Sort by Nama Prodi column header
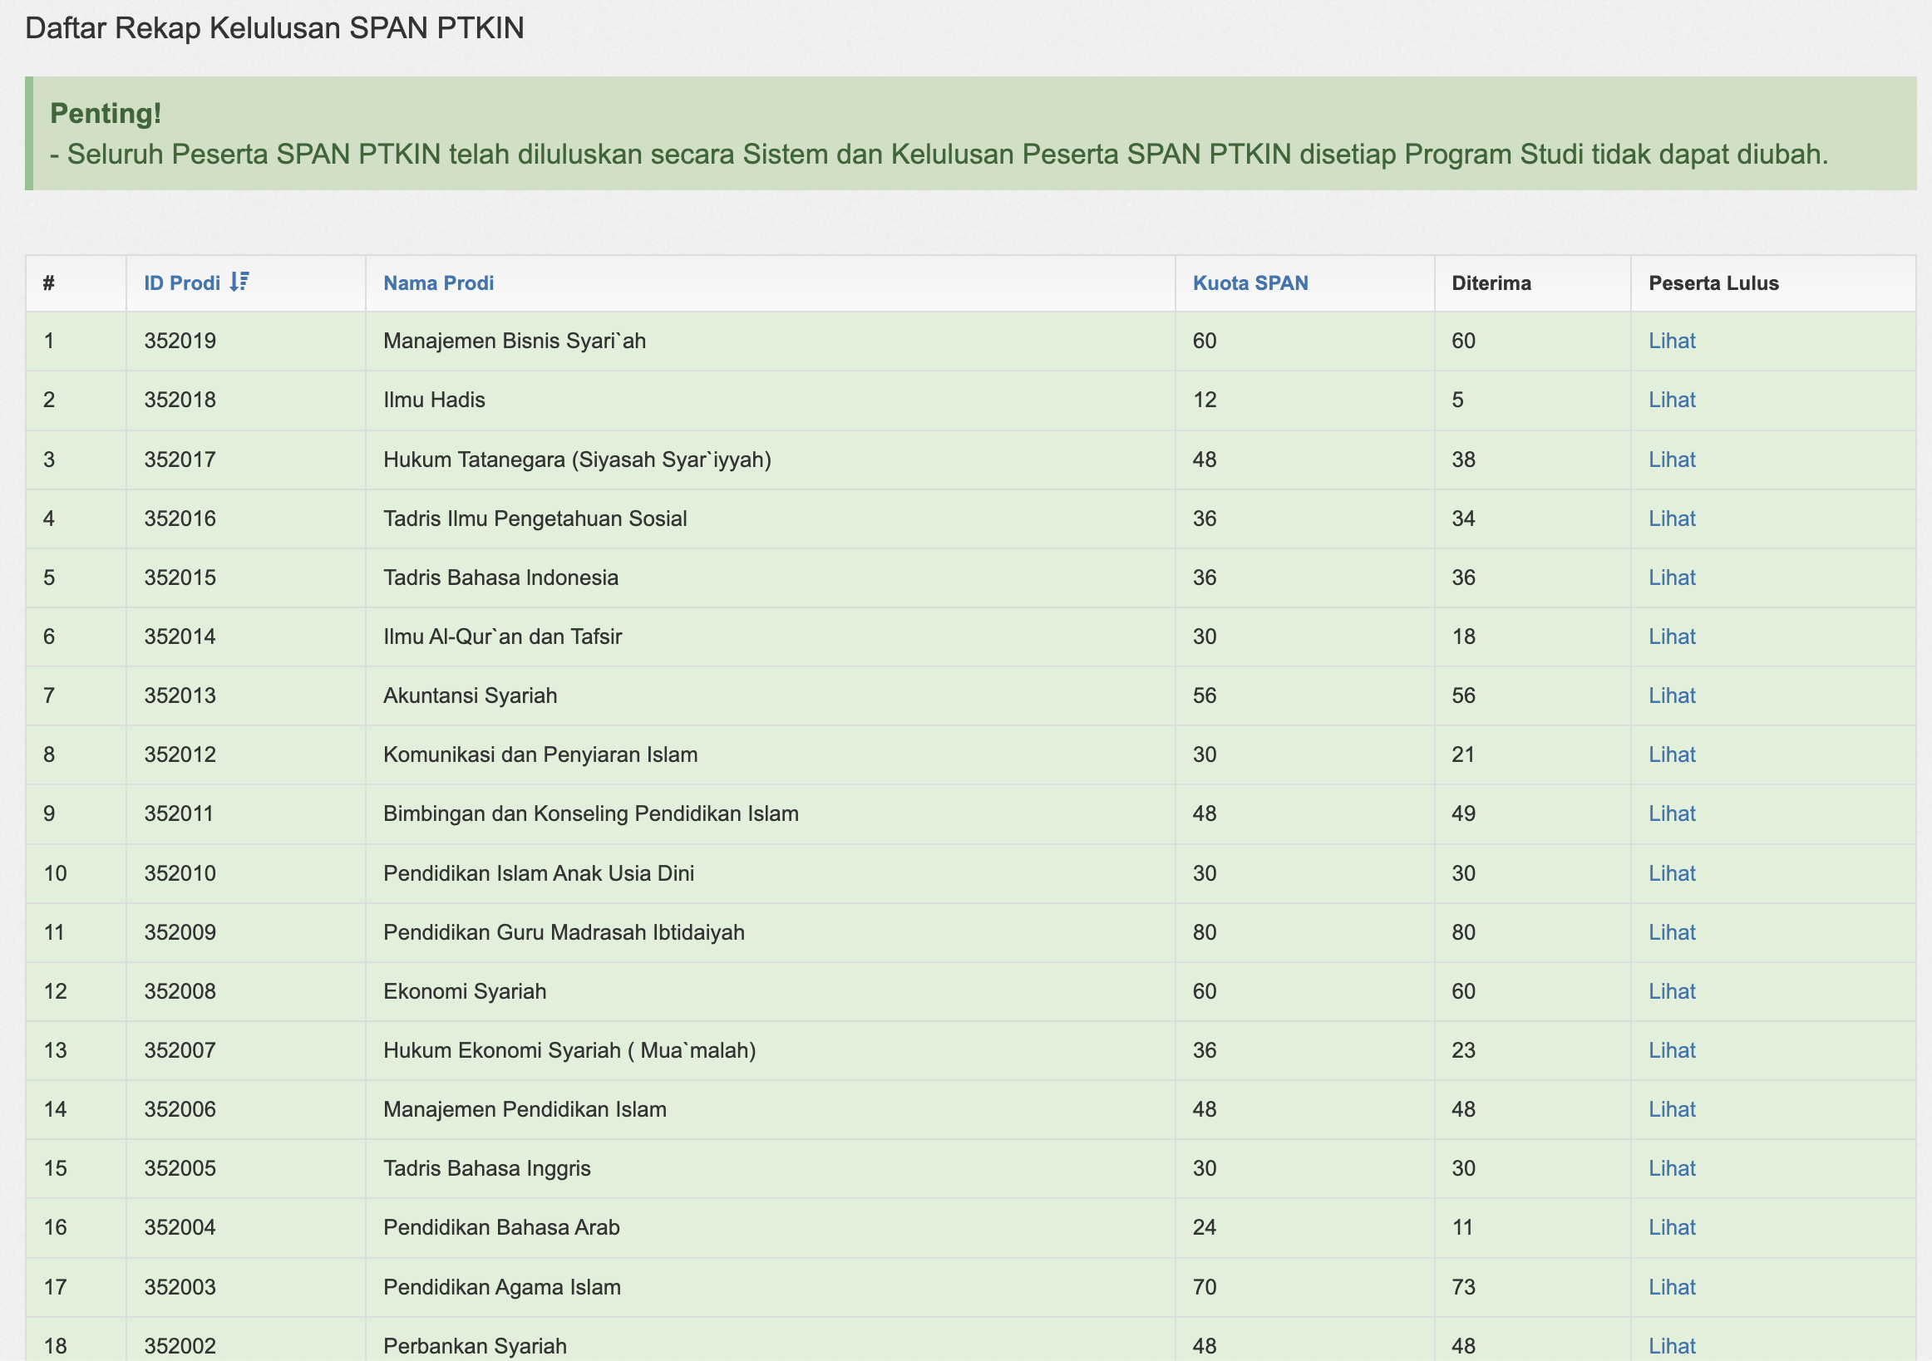Screen dimensions: 1932x1361 [438, 283]
